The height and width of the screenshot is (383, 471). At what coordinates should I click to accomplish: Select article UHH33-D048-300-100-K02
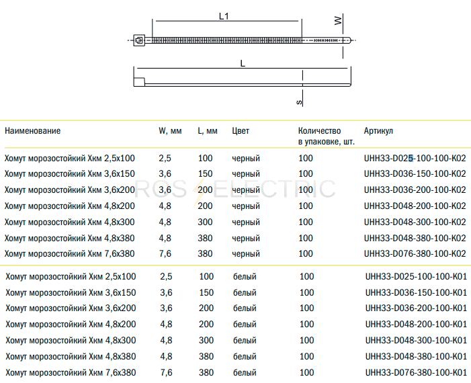click(415, 222)
